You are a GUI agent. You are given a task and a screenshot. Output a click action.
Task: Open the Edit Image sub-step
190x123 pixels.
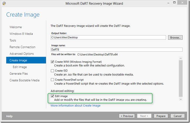click(x=20, y=67)
